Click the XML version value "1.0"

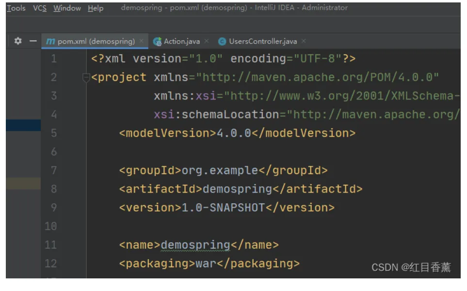tap(206, 59)
